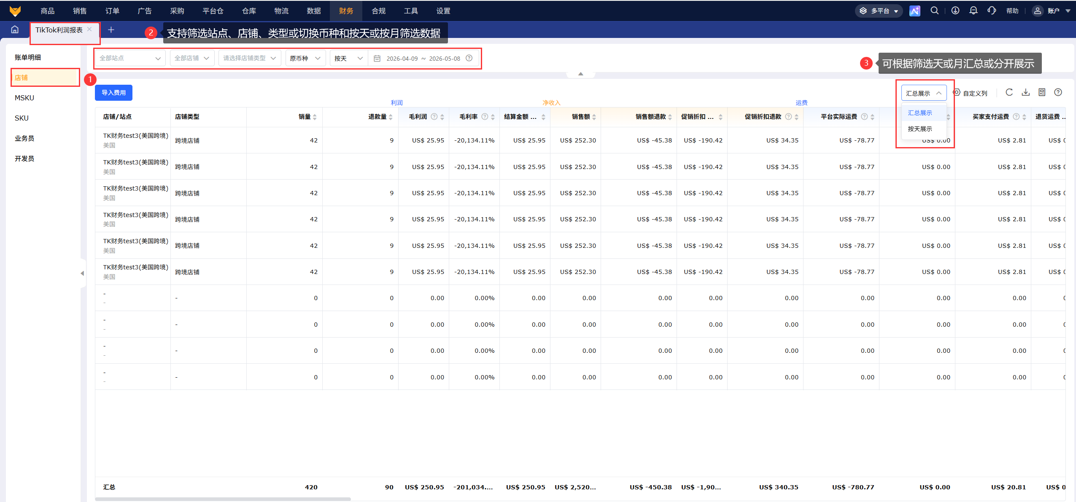Refresh the table data
Image resolution: width=1076 pixels, height=502 pixels.
click(1009, 92)
